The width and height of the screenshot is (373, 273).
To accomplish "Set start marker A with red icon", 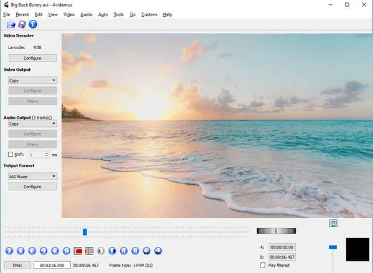I will pyautogui.click(x=78, y=251).
